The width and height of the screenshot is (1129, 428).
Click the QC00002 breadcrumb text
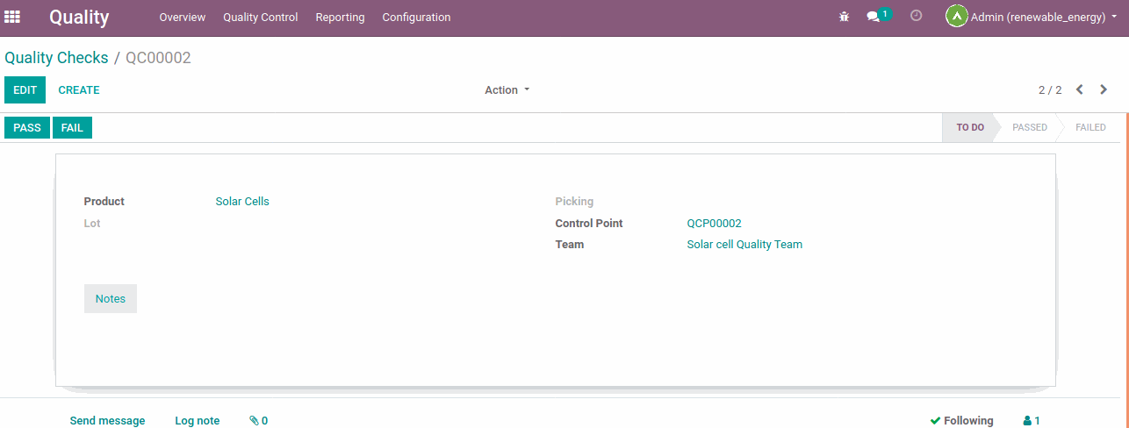point(158,58)
